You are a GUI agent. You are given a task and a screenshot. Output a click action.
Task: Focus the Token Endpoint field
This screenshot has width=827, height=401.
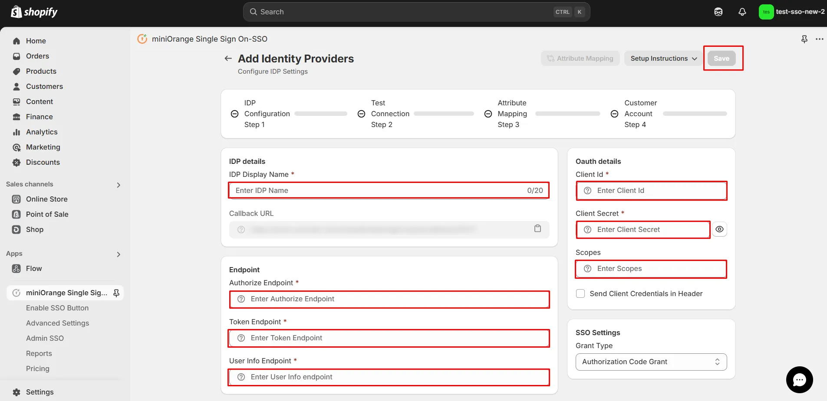pos(389,338)
